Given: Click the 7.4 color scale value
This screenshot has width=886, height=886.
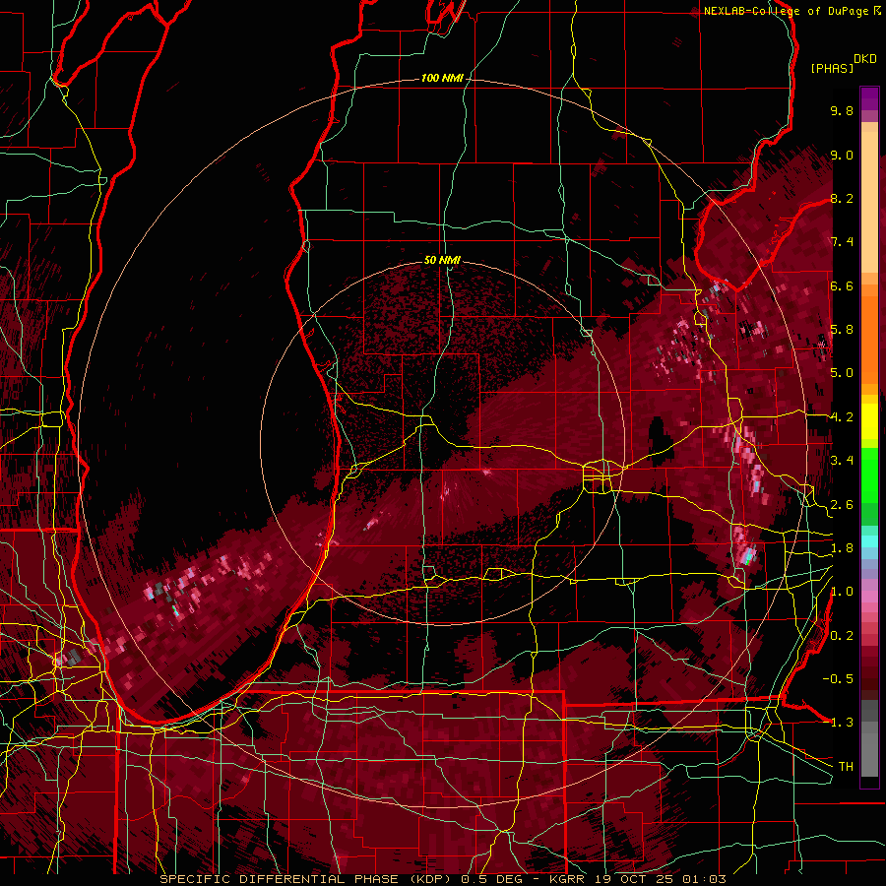Looking at the screenshot, I should pos(842,242).
